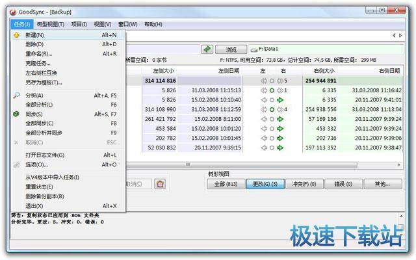Image resolution: width=416 pixels, height=260 pixels.
Task: Open 打开日志文件(G) menu entry
Action: (68, 155)
